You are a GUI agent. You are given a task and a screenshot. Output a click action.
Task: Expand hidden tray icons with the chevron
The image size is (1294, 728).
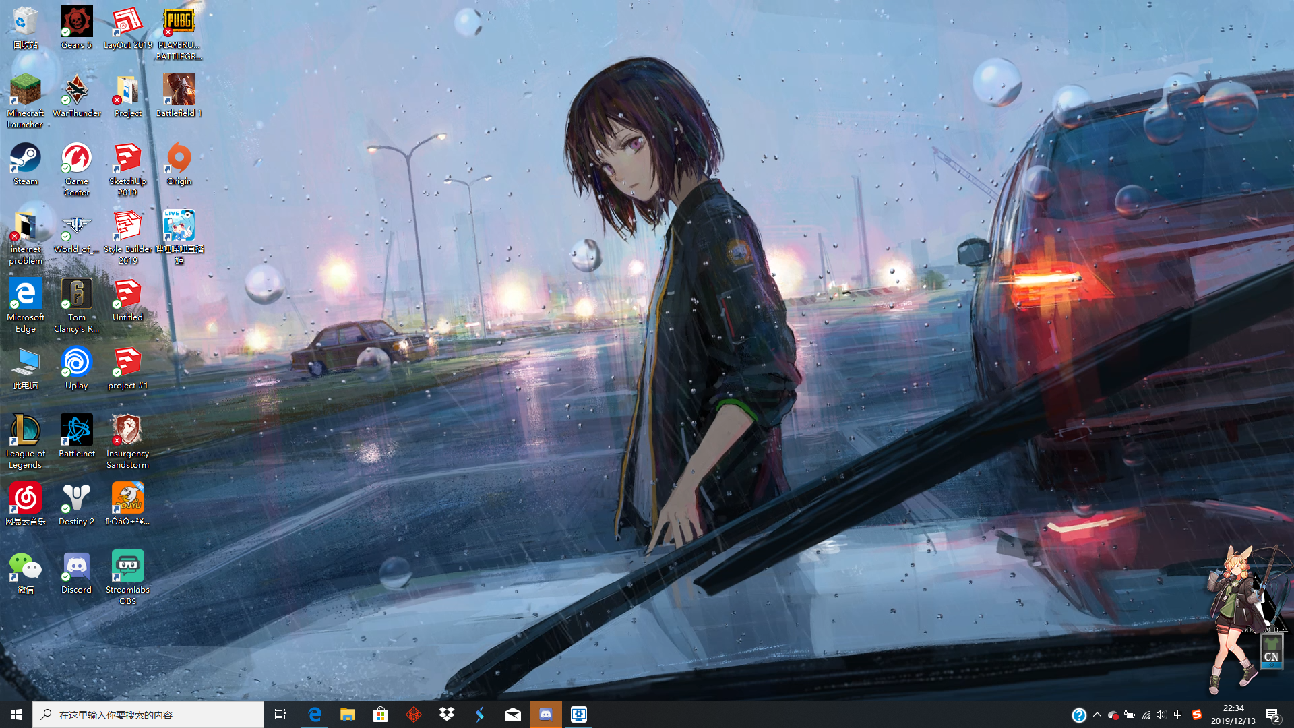(x=1097, y=714)
